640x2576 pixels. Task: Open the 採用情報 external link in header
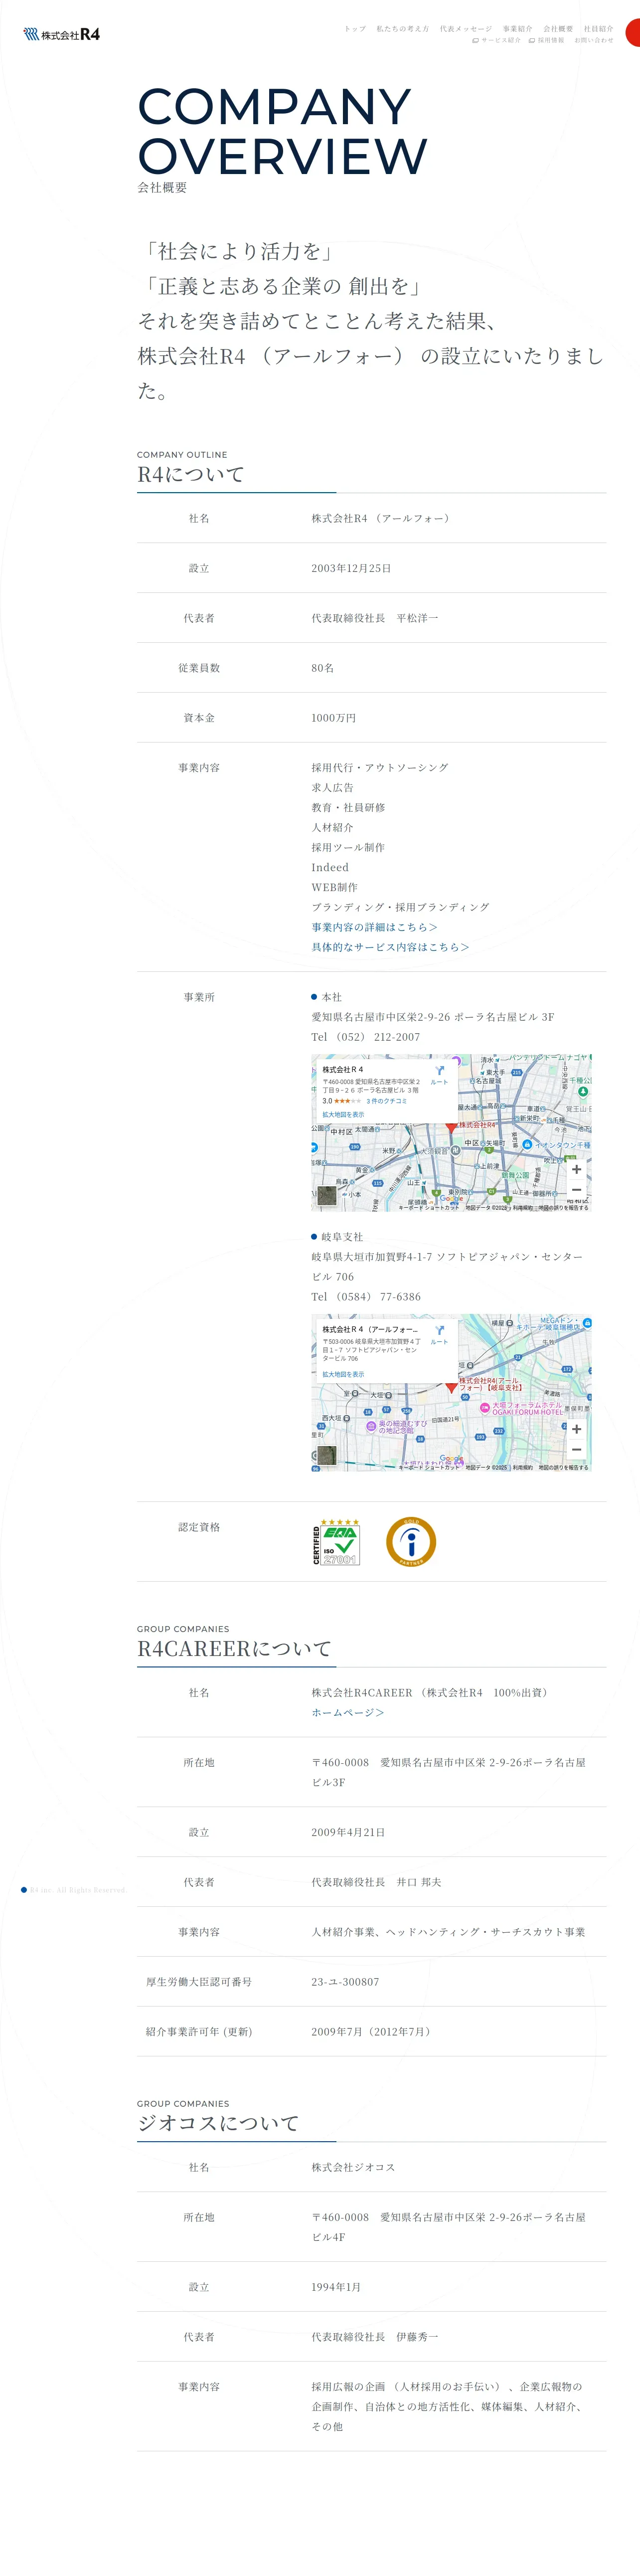[x=547, y=40]
